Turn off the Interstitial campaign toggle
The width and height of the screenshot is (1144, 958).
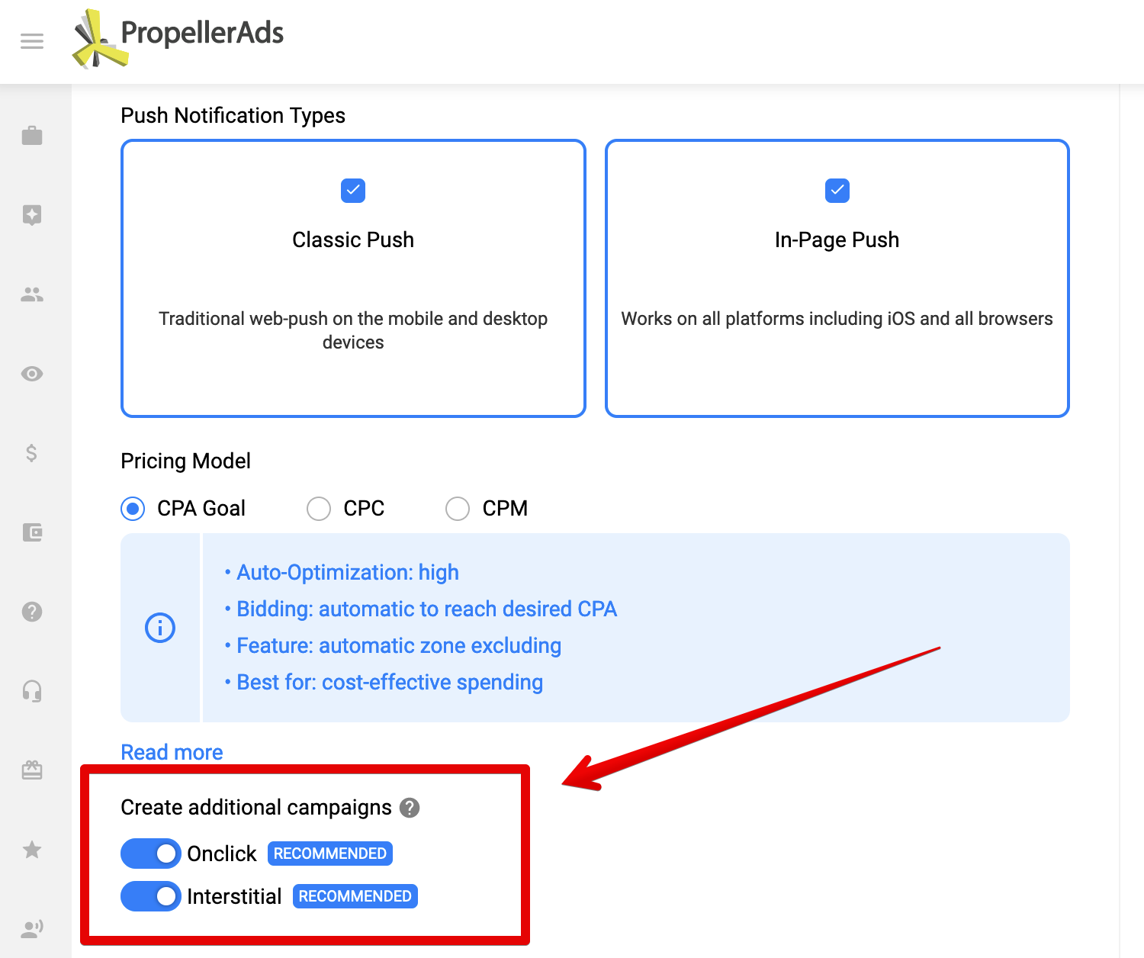(150, 896)
